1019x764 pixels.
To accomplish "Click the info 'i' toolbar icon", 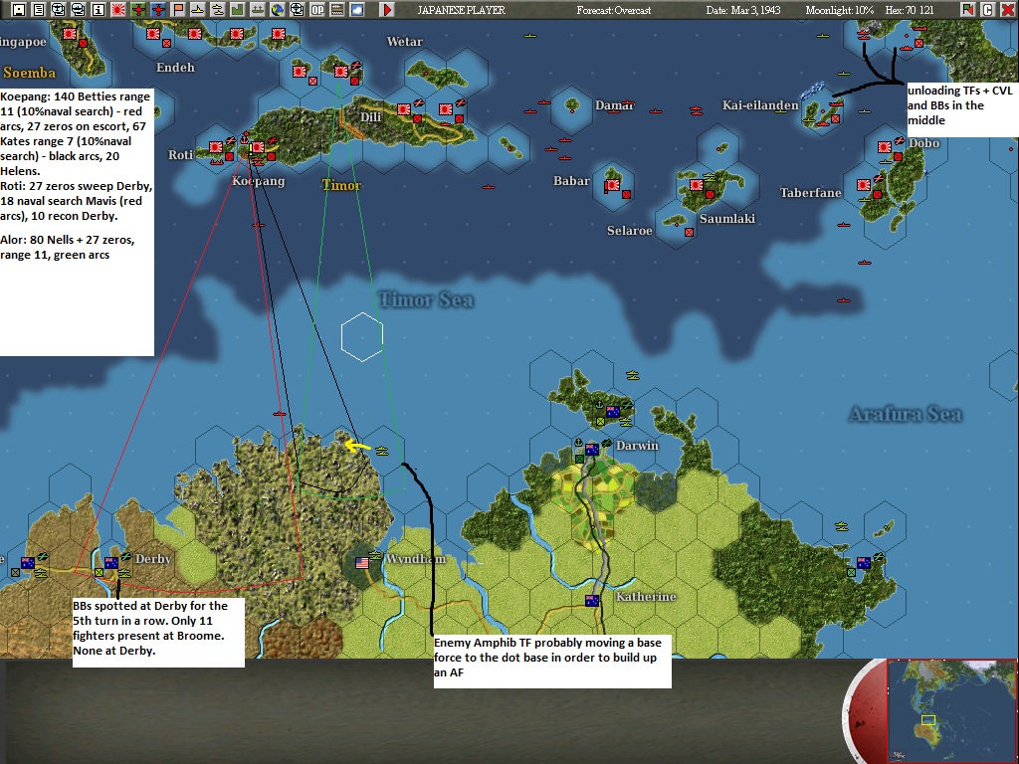I will click(x=99, y=10).
